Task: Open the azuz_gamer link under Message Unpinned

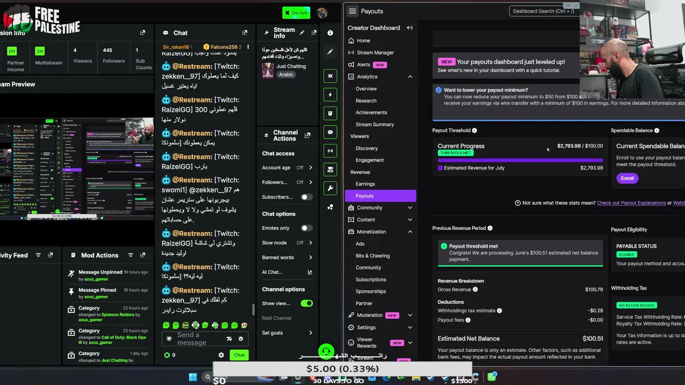Action: tap(96, 279)
